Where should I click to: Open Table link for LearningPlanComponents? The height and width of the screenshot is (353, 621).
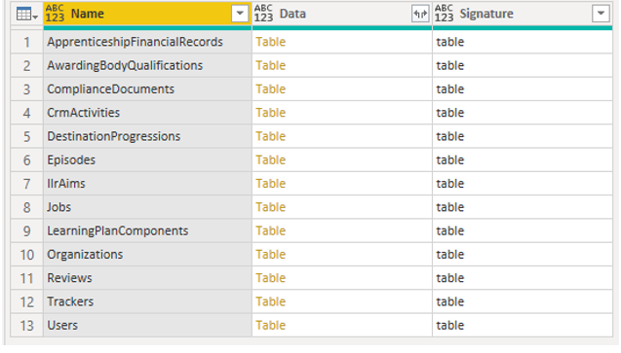[x=270, y=231]
